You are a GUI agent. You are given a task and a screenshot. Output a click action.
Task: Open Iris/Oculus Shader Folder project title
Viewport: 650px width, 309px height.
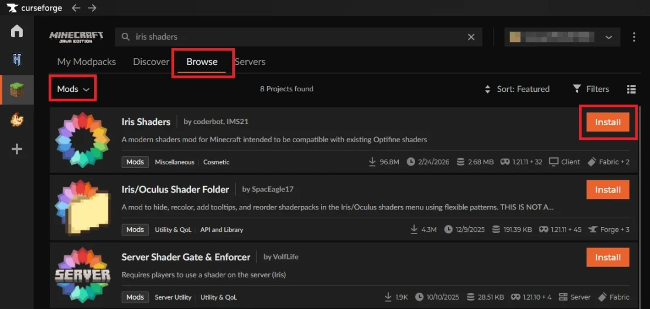(x=175, y=189)
